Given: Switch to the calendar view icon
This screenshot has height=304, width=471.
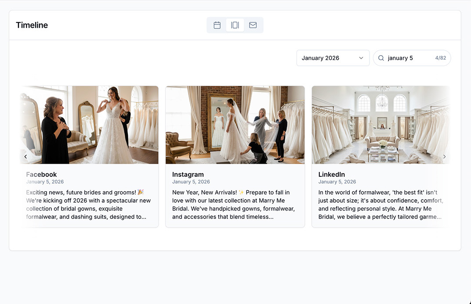Looking at the screenshot, I should [217, 25].
